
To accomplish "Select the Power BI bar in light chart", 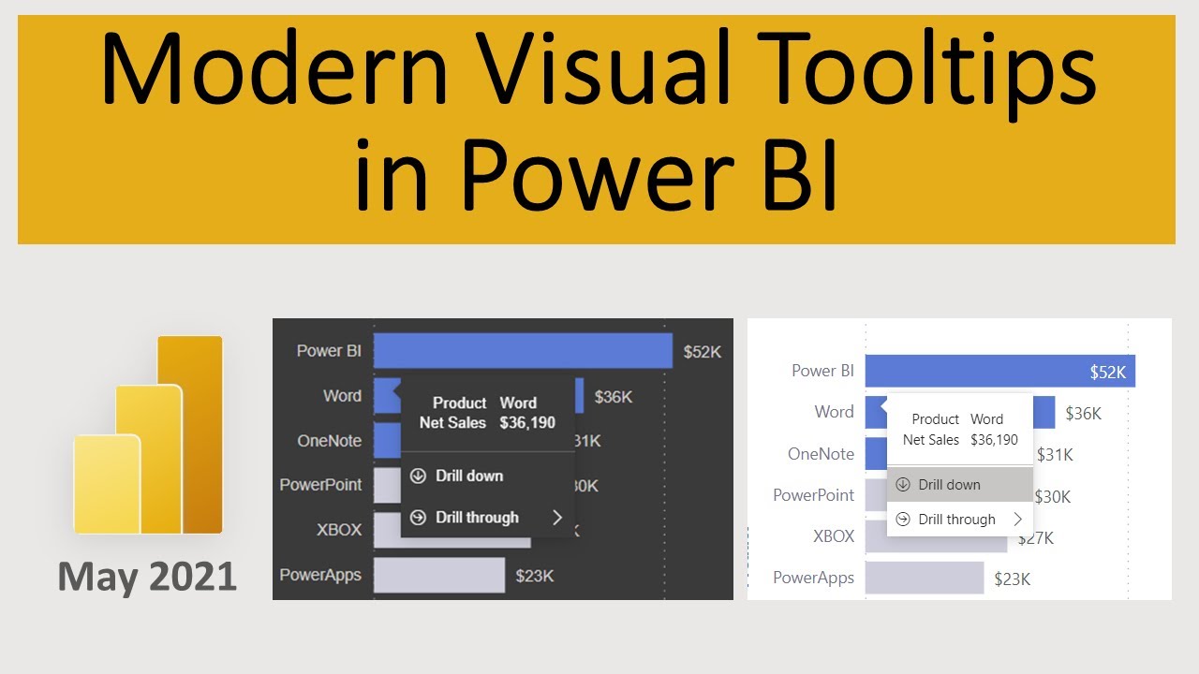I will pos(1000,371).
